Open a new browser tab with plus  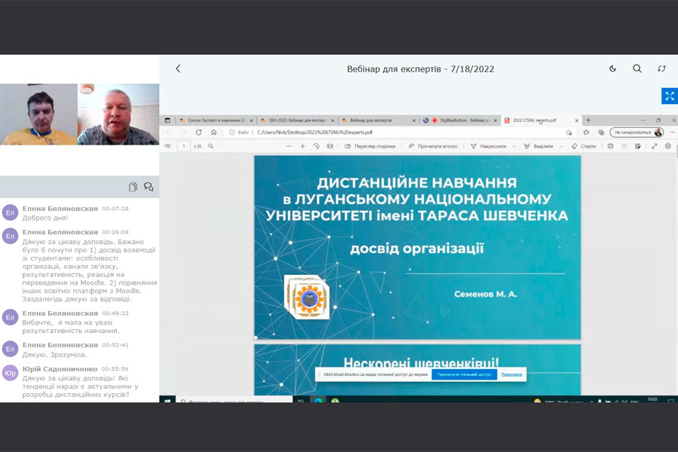[x=588, y=120]
